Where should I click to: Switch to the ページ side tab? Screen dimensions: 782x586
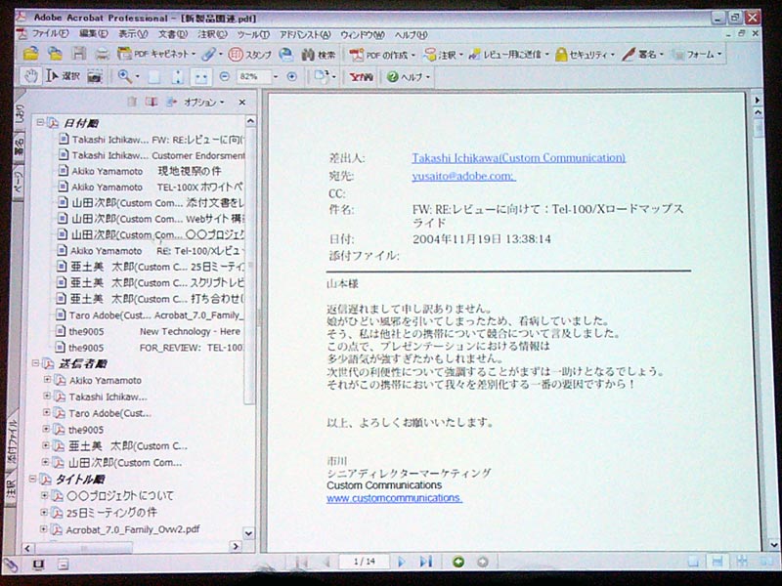tap(18, 184)
